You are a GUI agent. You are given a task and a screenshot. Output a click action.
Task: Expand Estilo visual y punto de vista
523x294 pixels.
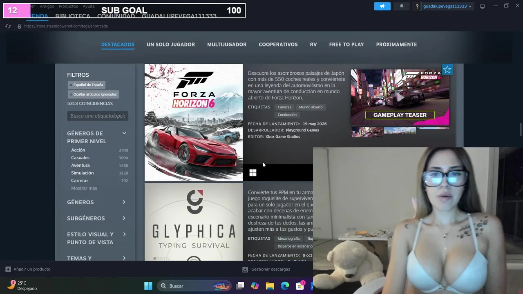click(x=124, y=234)
